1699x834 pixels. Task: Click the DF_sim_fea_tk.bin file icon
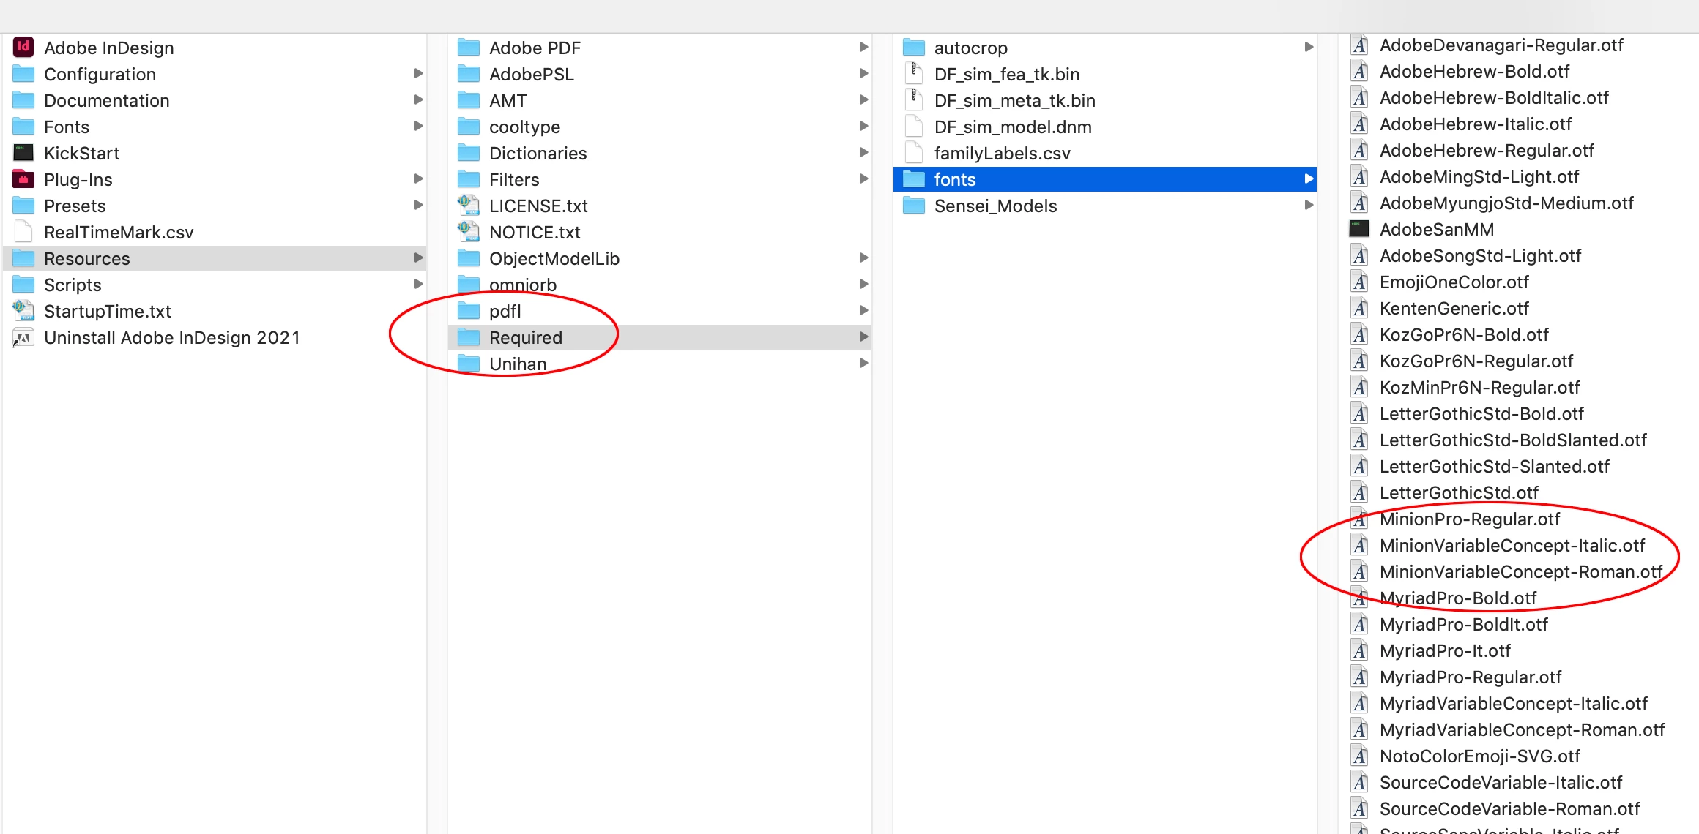(x=914, y=74)
